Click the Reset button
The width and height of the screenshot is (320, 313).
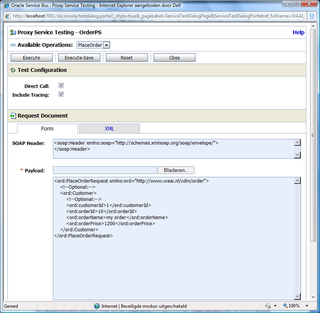pos(126,58)
